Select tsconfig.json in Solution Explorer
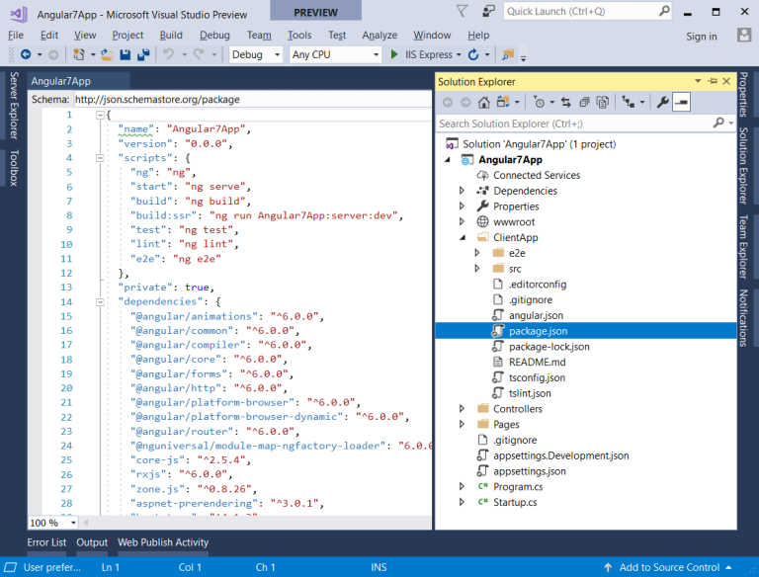759x577 pixels. 537,377
